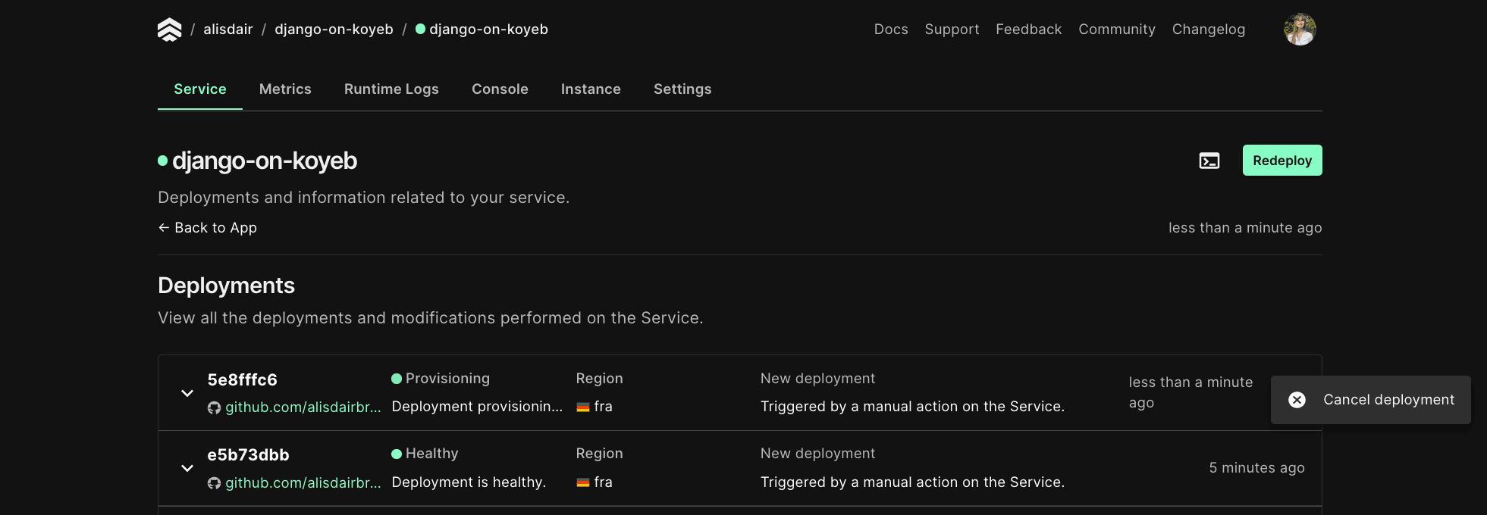Click the X icon in Cancel deployment
The image size is (1487, 515).
click(x=1297, y=400)
